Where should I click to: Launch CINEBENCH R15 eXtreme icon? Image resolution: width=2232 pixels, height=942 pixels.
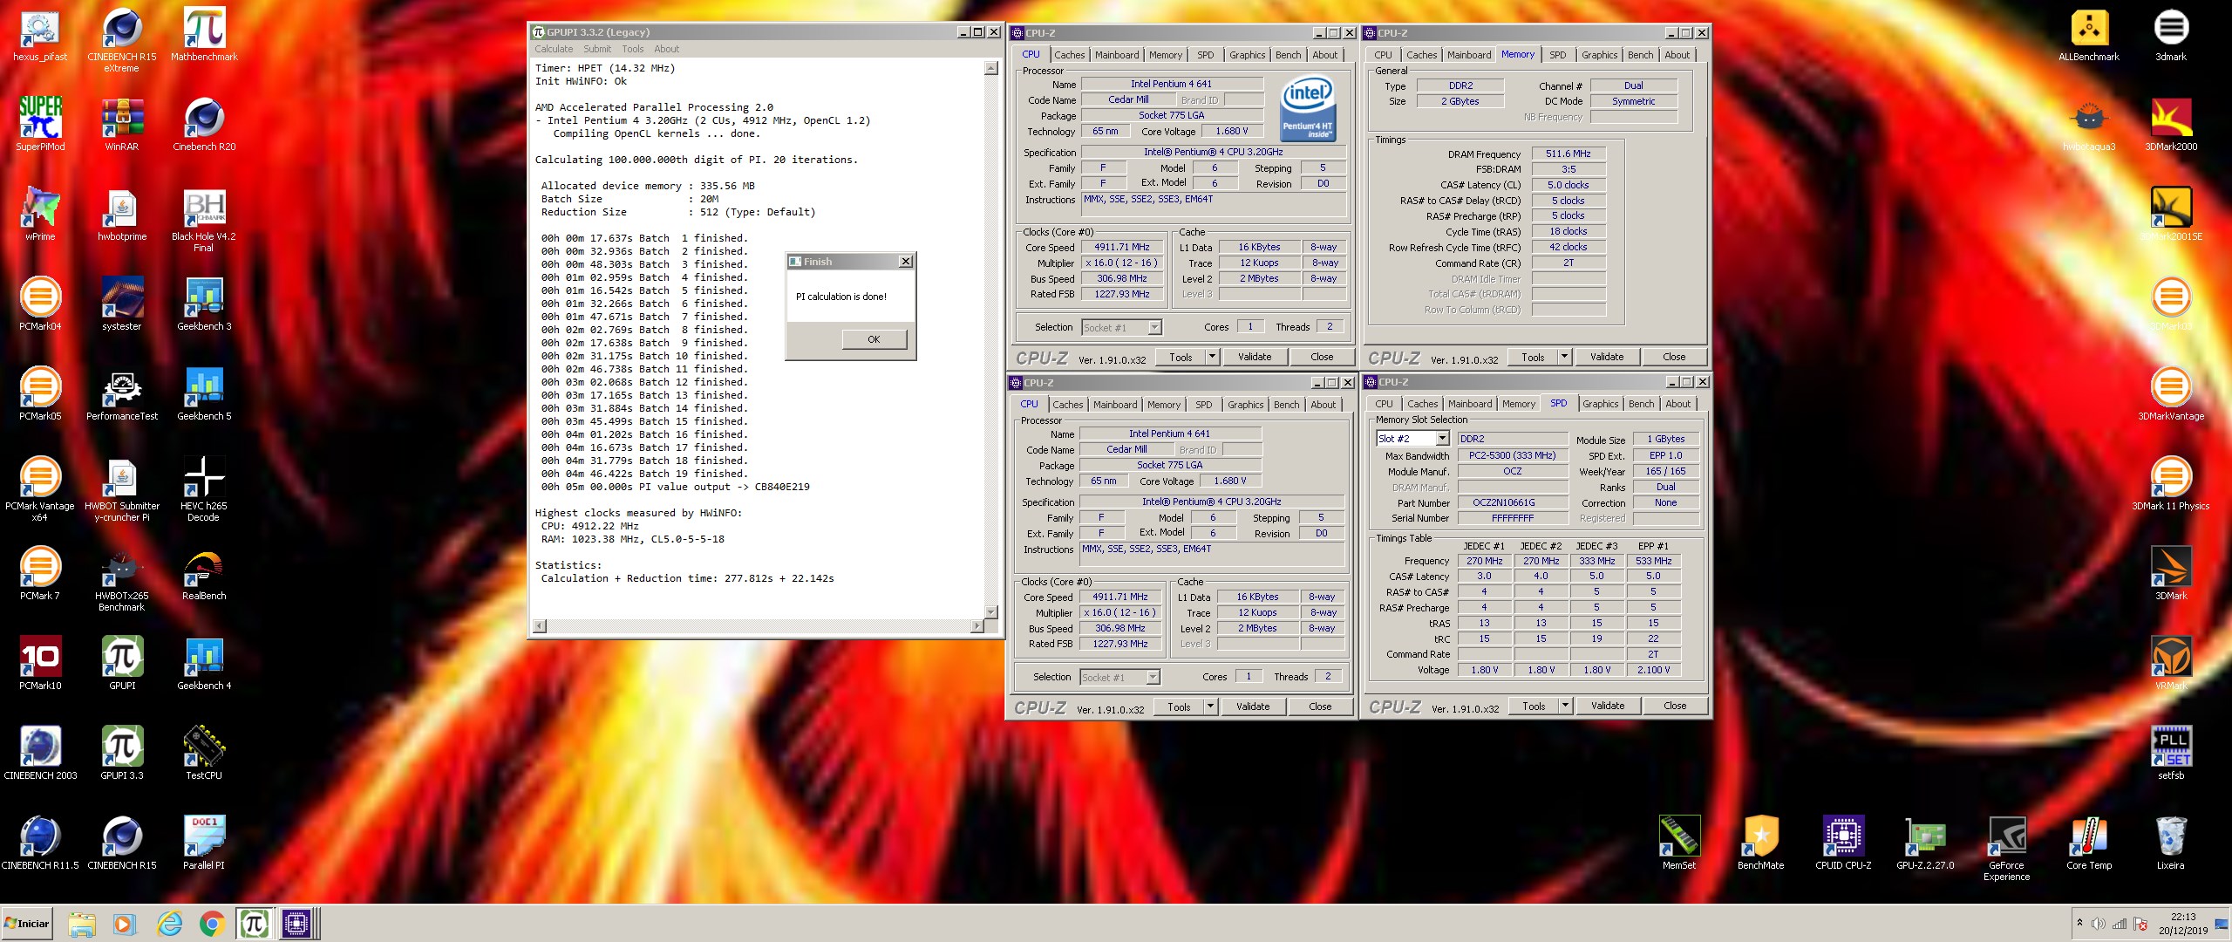pyautogui.click(x=122, y=41)
